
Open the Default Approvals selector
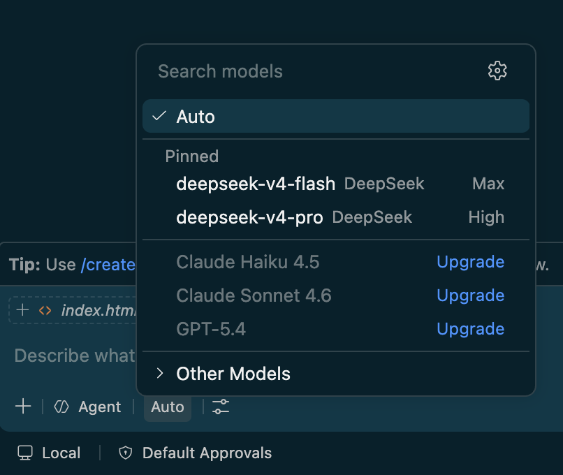coord(195,453)
